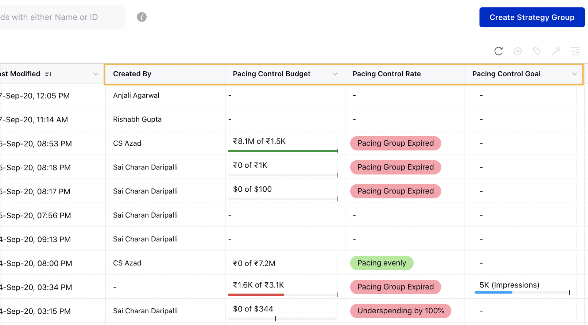588x325 pixels.
Task: Click the 07:56 PM last modified cell
Action: click(53, 215)
